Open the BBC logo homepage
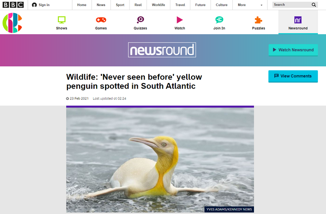This screenshot has width=326, height=214. tap(13, 5)
